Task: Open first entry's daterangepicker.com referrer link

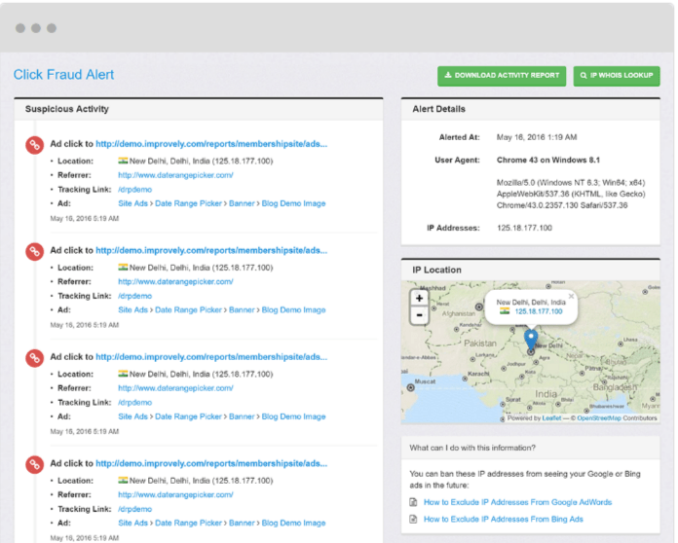Action: coord(175,175)
